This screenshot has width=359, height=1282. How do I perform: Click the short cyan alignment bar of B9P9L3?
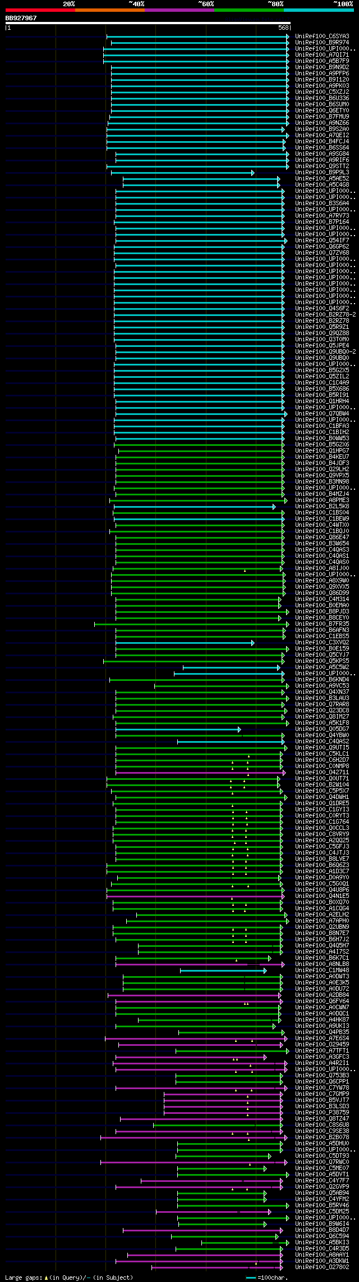[182, 173]
